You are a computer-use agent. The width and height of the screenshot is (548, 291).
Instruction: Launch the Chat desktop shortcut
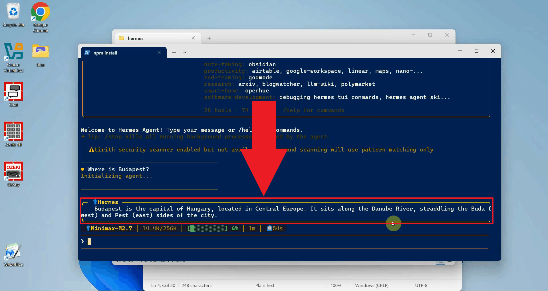click(x=13, y=94)
